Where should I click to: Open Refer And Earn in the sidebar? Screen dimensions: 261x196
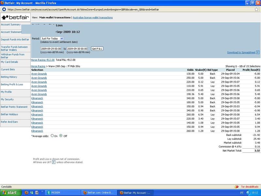click(9, 122)
